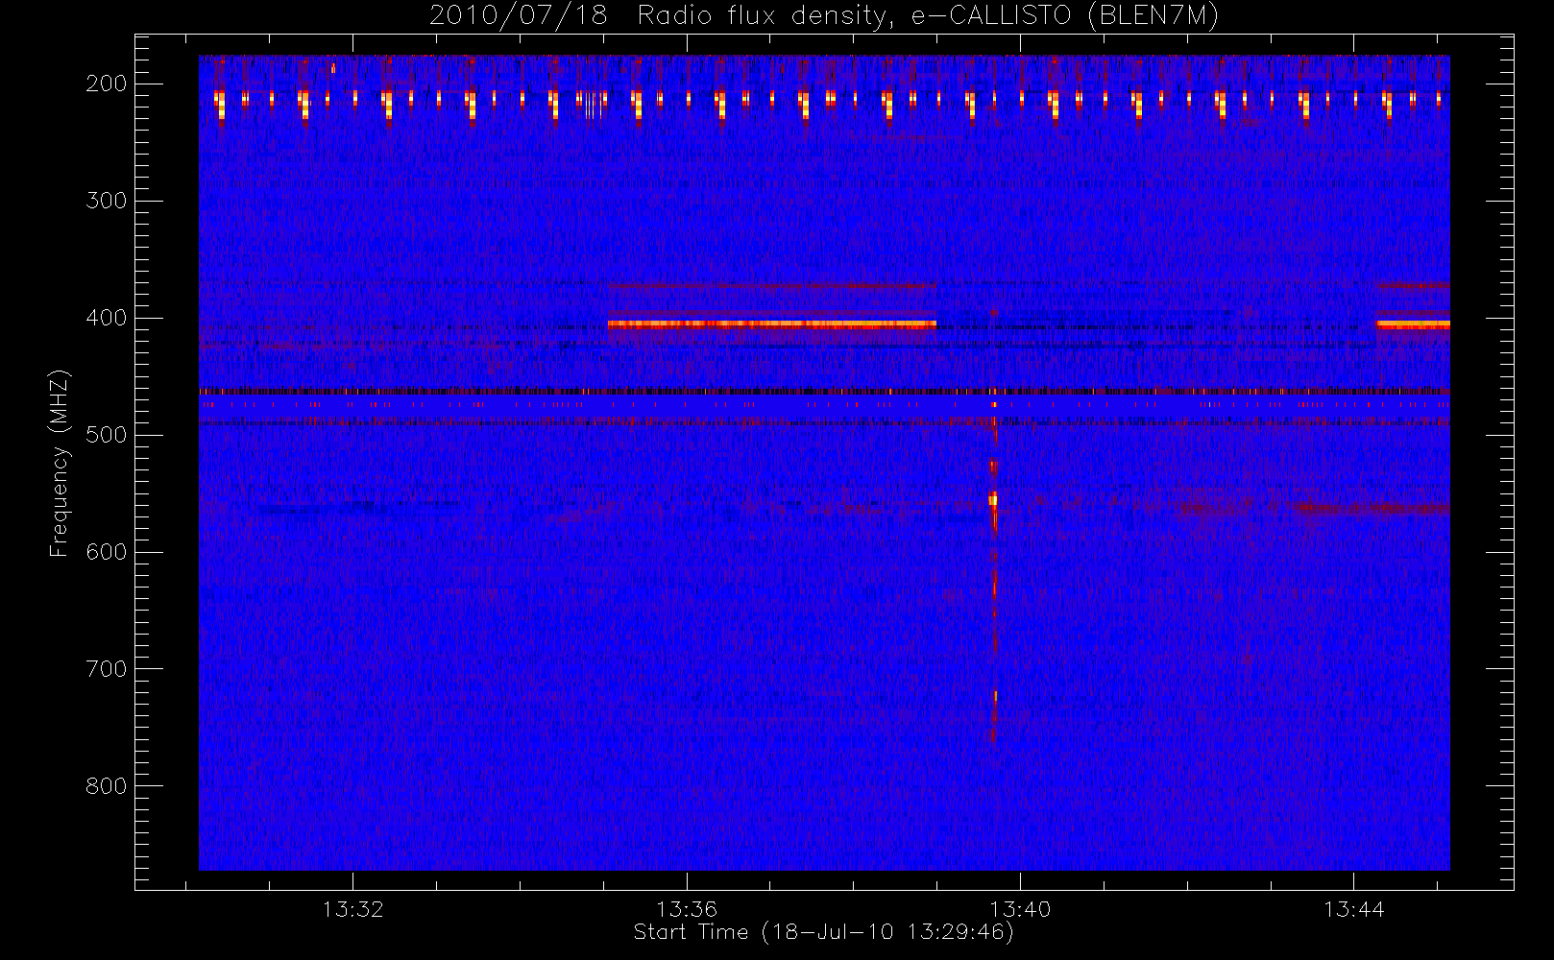Click the plot title "Radio flux density, e-CALLISTO (BLEN7M)"
Viewport: 1554px width, 960px height.
click(x=928, y=16)
